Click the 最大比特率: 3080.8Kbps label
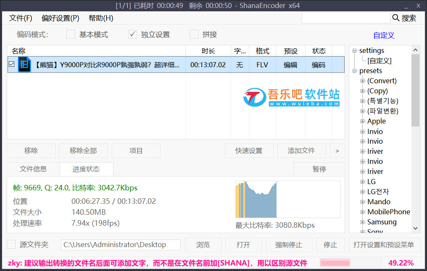This screenshot has width=427, height=271. (275, 225)
